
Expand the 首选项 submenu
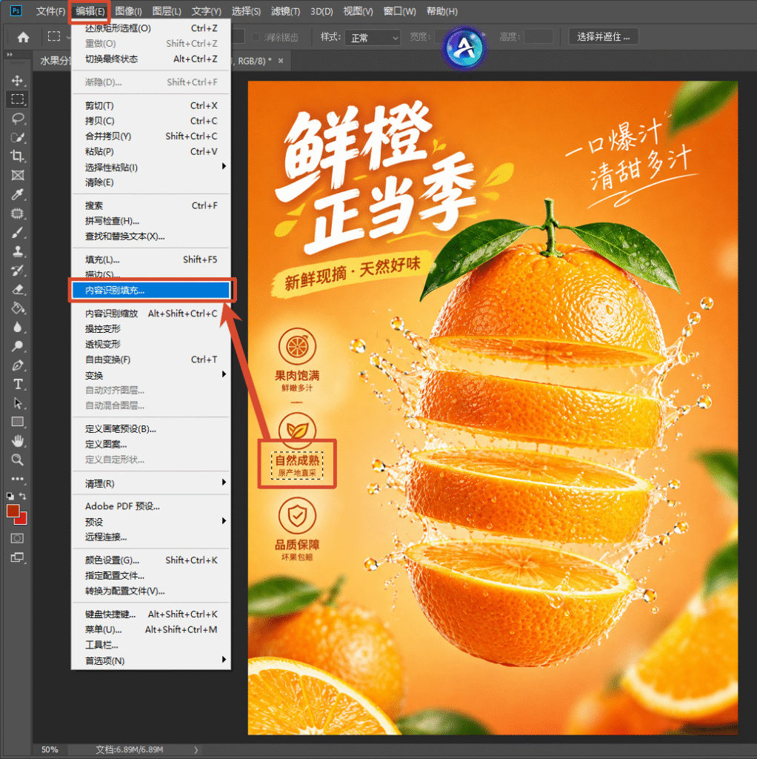click(x=151, y=660)
